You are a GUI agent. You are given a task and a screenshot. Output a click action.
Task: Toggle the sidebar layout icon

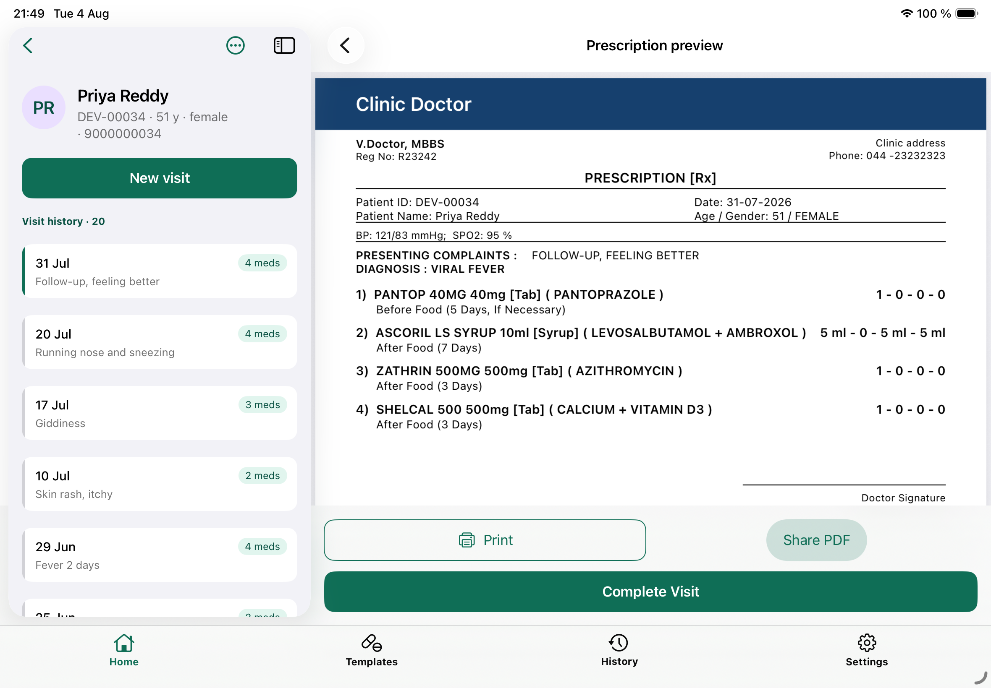point(284,45)
